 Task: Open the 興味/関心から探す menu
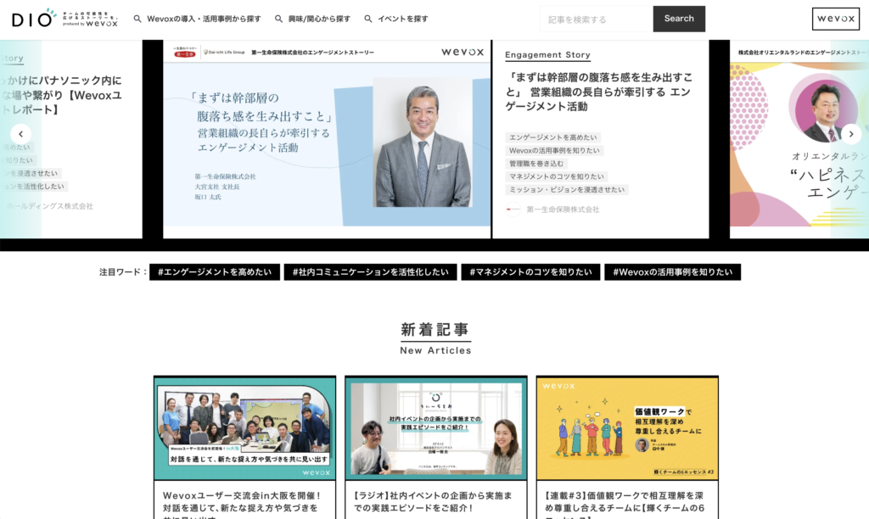tap(319, 19)
